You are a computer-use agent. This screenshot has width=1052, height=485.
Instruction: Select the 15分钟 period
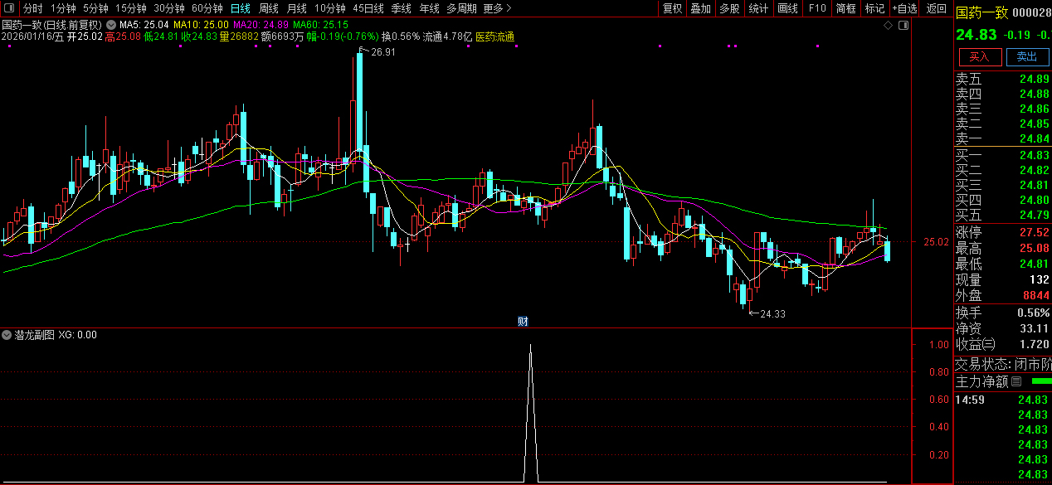coord(131,8)
